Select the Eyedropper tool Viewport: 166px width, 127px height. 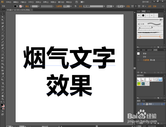coord(3,77)
